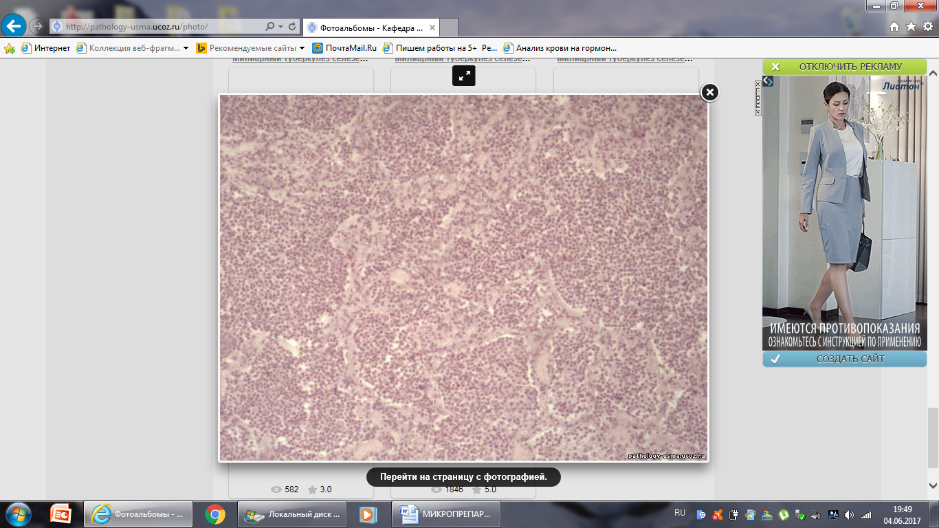Screen dimensions: 939x528
Task: Switch to Фотоальбомы Internet Explorer taskbar button
Action: click(x=139, y=514)
